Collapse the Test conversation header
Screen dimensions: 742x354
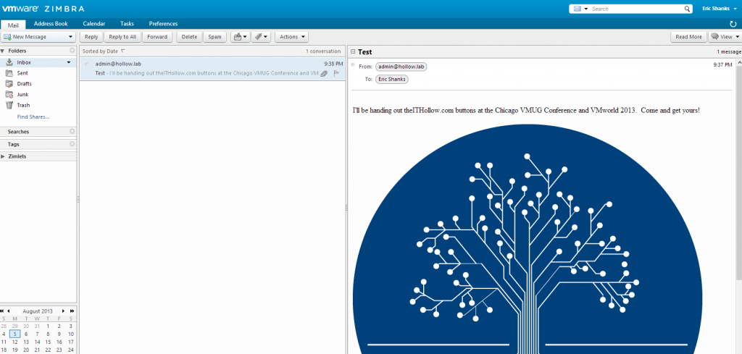[352, 52]
